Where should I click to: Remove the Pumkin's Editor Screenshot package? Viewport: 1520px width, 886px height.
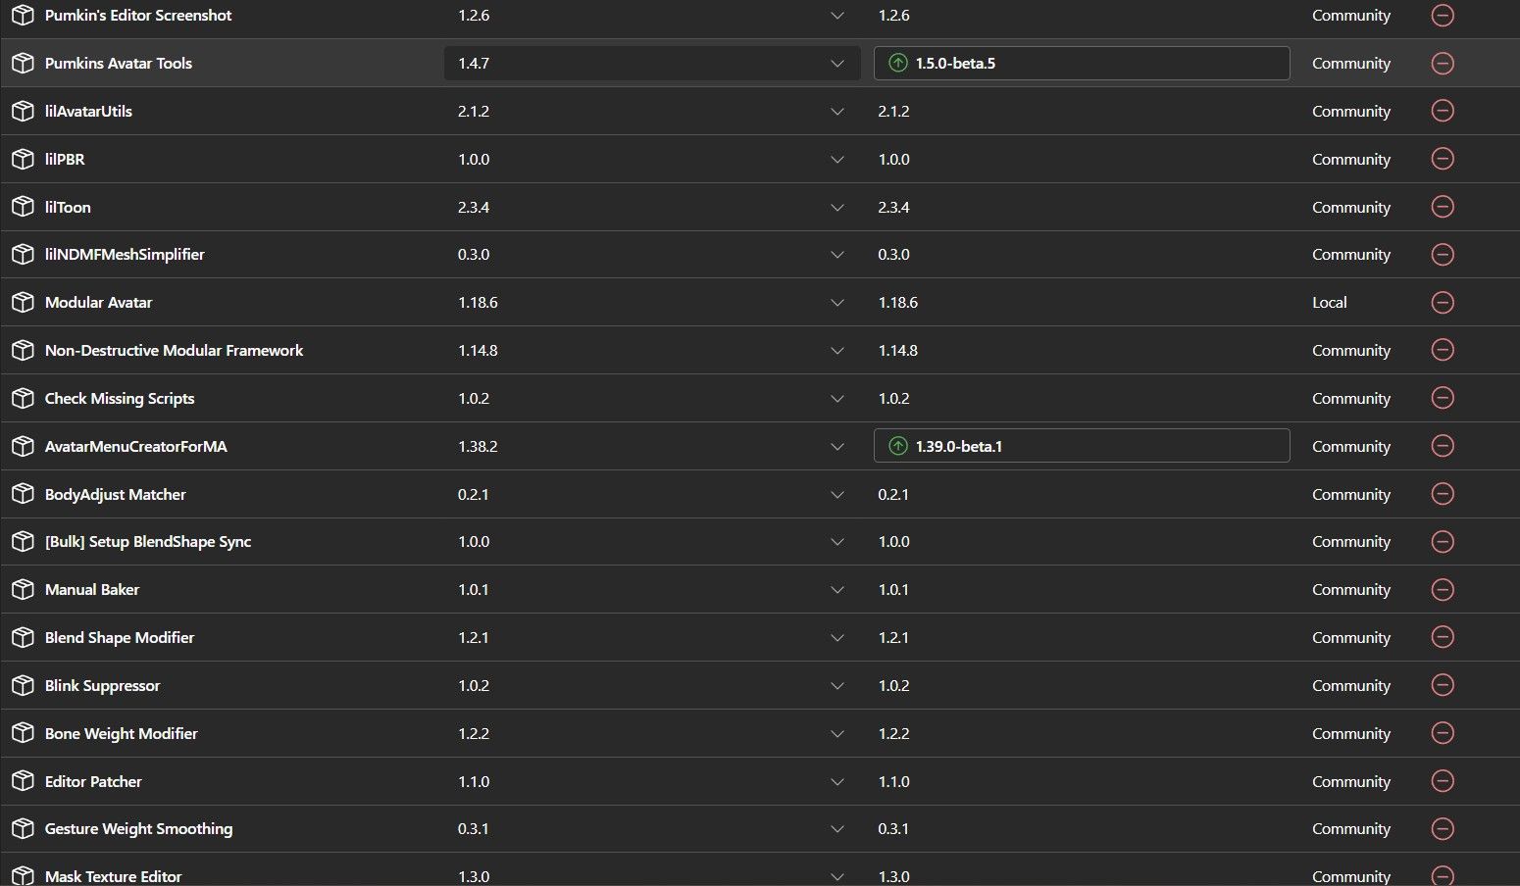(x=1443, y=16)
